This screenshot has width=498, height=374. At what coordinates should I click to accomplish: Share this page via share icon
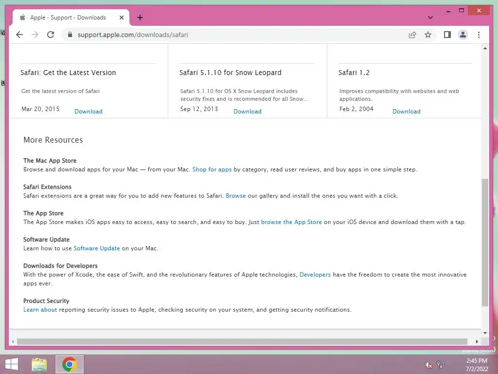(x=412, y=35)
